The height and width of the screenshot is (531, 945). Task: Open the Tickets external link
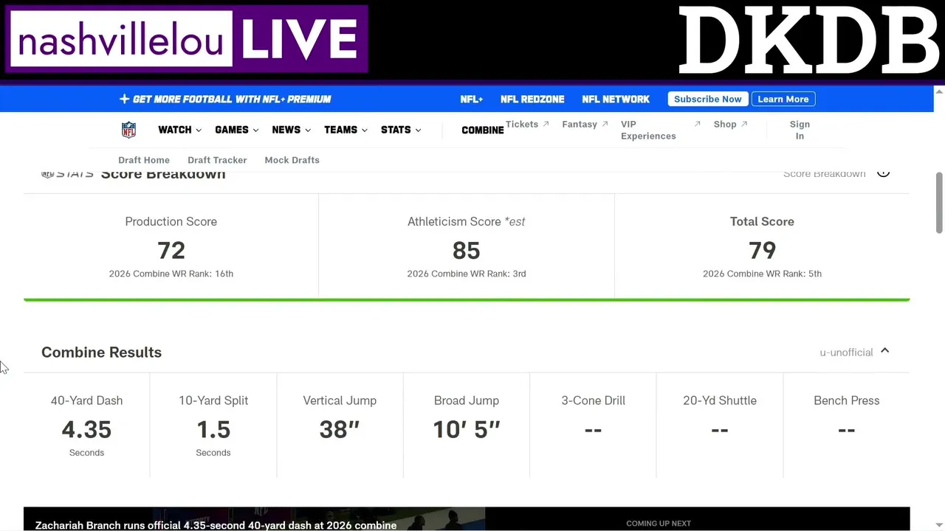527,124
